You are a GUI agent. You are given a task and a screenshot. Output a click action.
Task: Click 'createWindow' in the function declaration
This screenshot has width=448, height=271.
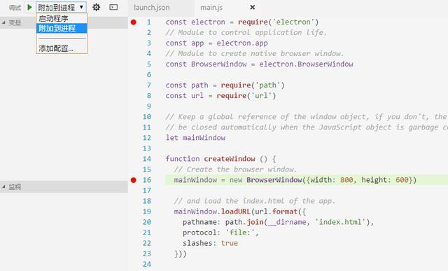(230, 159)
